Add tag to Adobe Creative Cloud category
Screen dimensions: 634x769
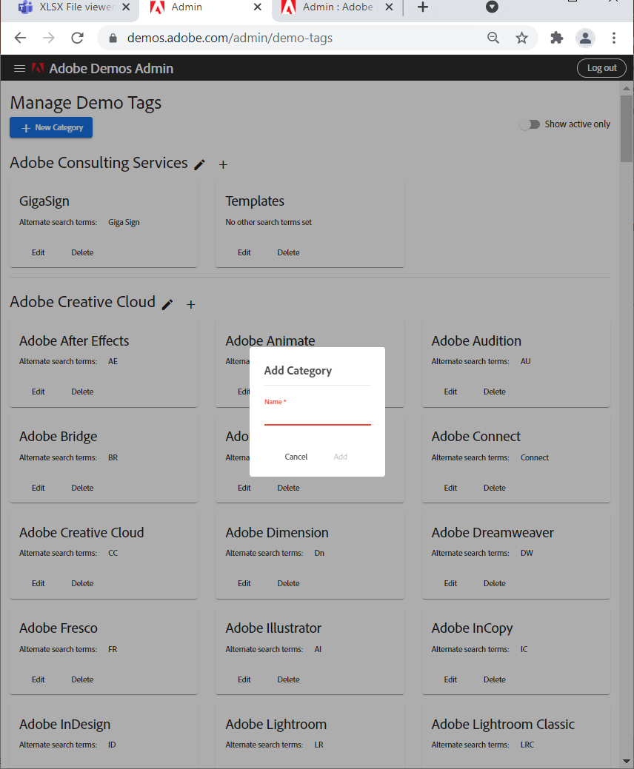click(x=191, y=304)
